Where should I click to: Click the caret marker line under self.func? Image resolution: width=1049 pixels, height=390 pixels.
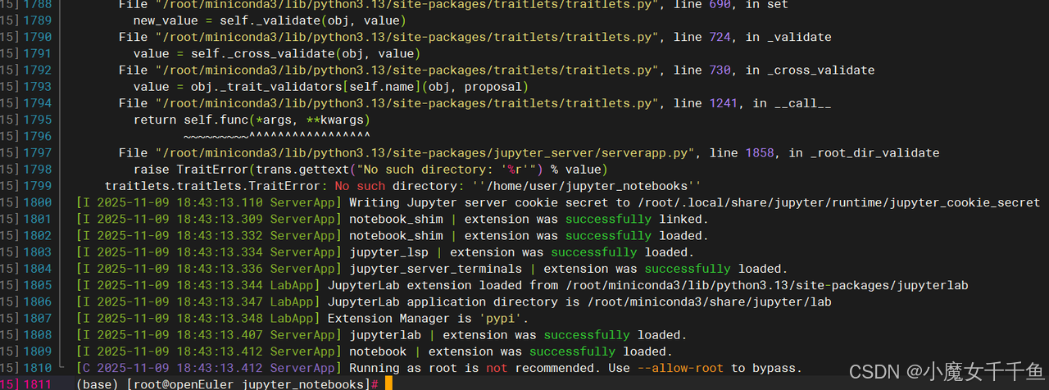tap(277, 136)
